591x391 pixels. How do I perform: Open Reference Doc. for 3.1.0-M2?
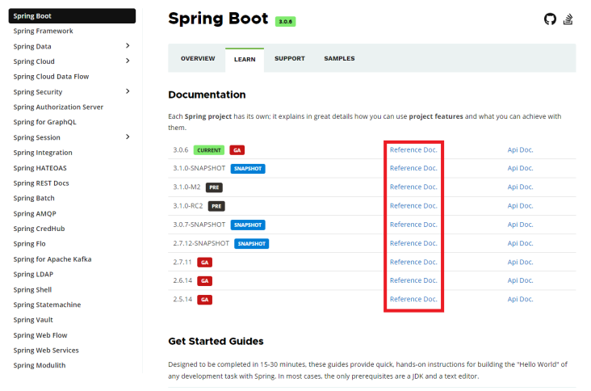click(x=413, y=187)
